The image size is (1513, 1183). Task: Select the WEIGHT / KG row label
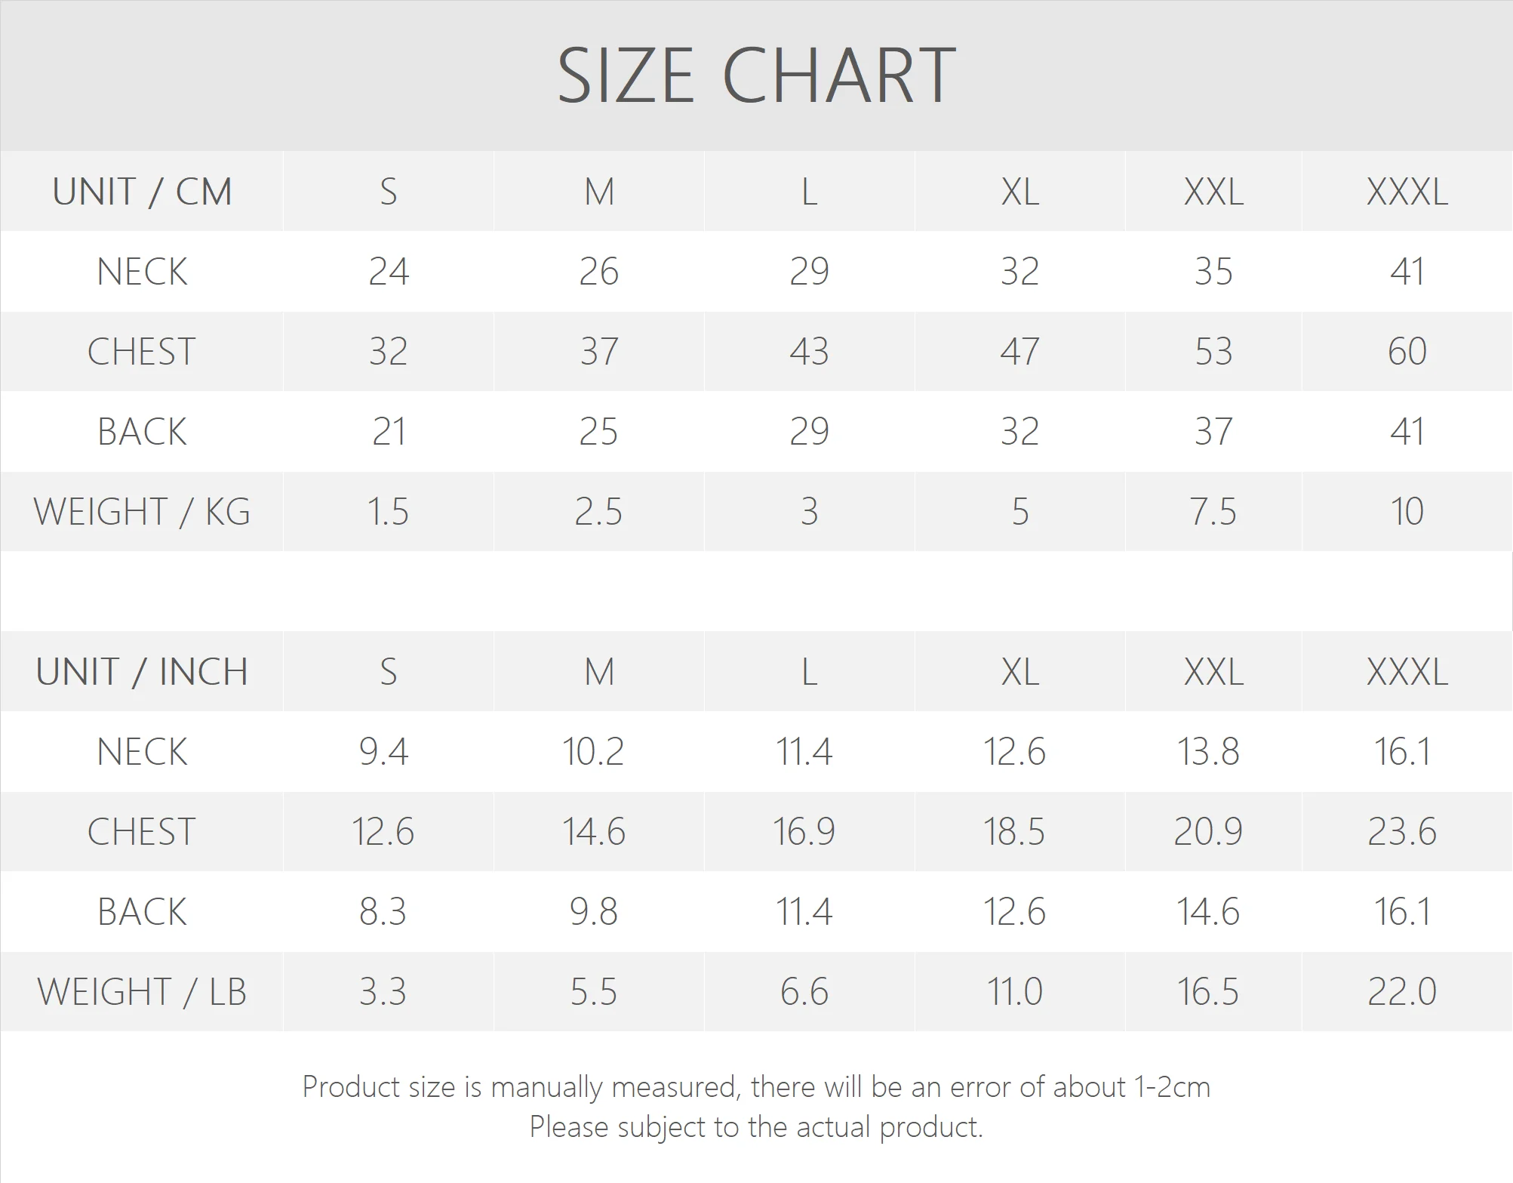tap(142, 512)
